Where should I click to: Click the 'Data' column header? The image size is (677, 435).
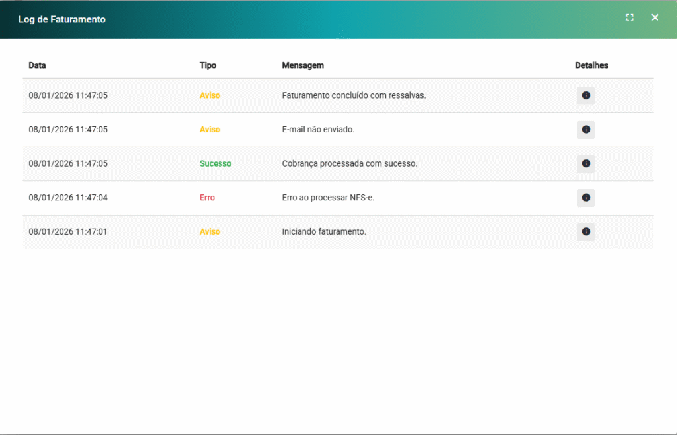click(37, 65)
